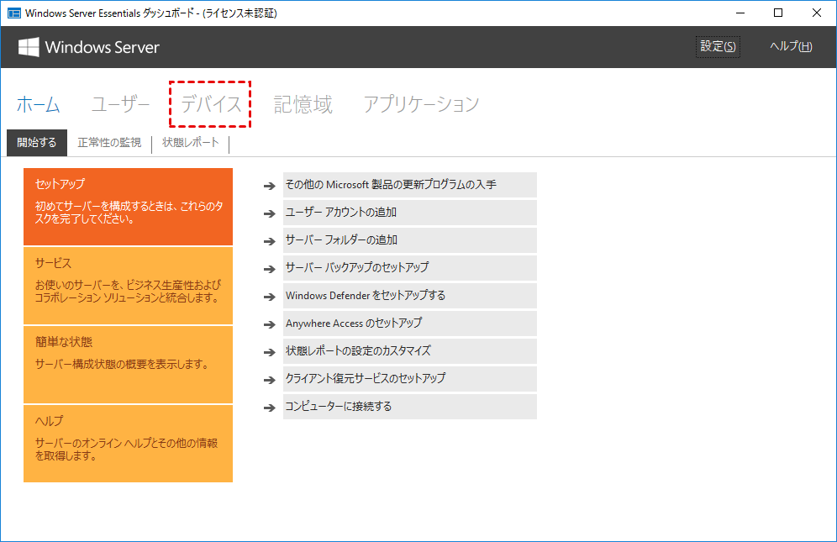
Task: Select the 開始する sub-tab
Action: [37, 143]
